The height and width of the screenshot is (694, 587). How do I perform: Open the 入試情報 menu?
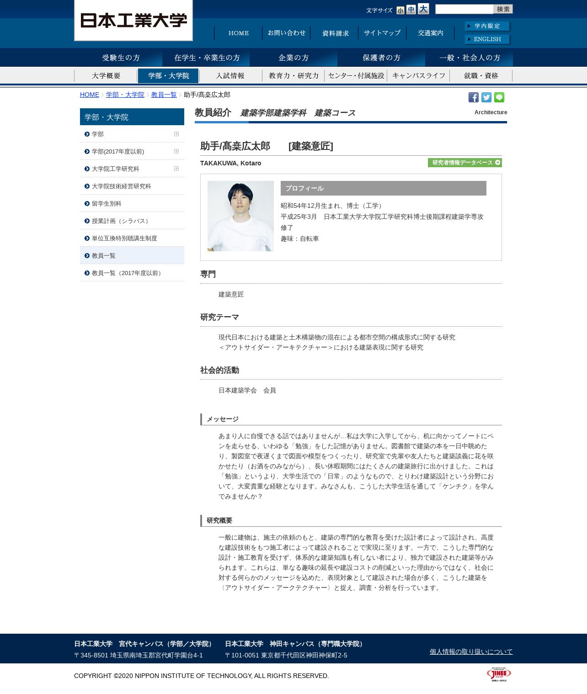click(230, 76)
